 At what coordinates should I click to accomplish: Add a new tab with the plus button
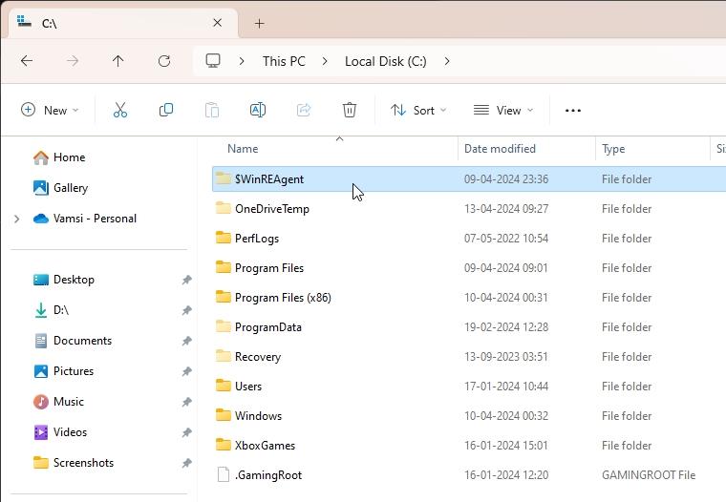[x=259, y=23]
